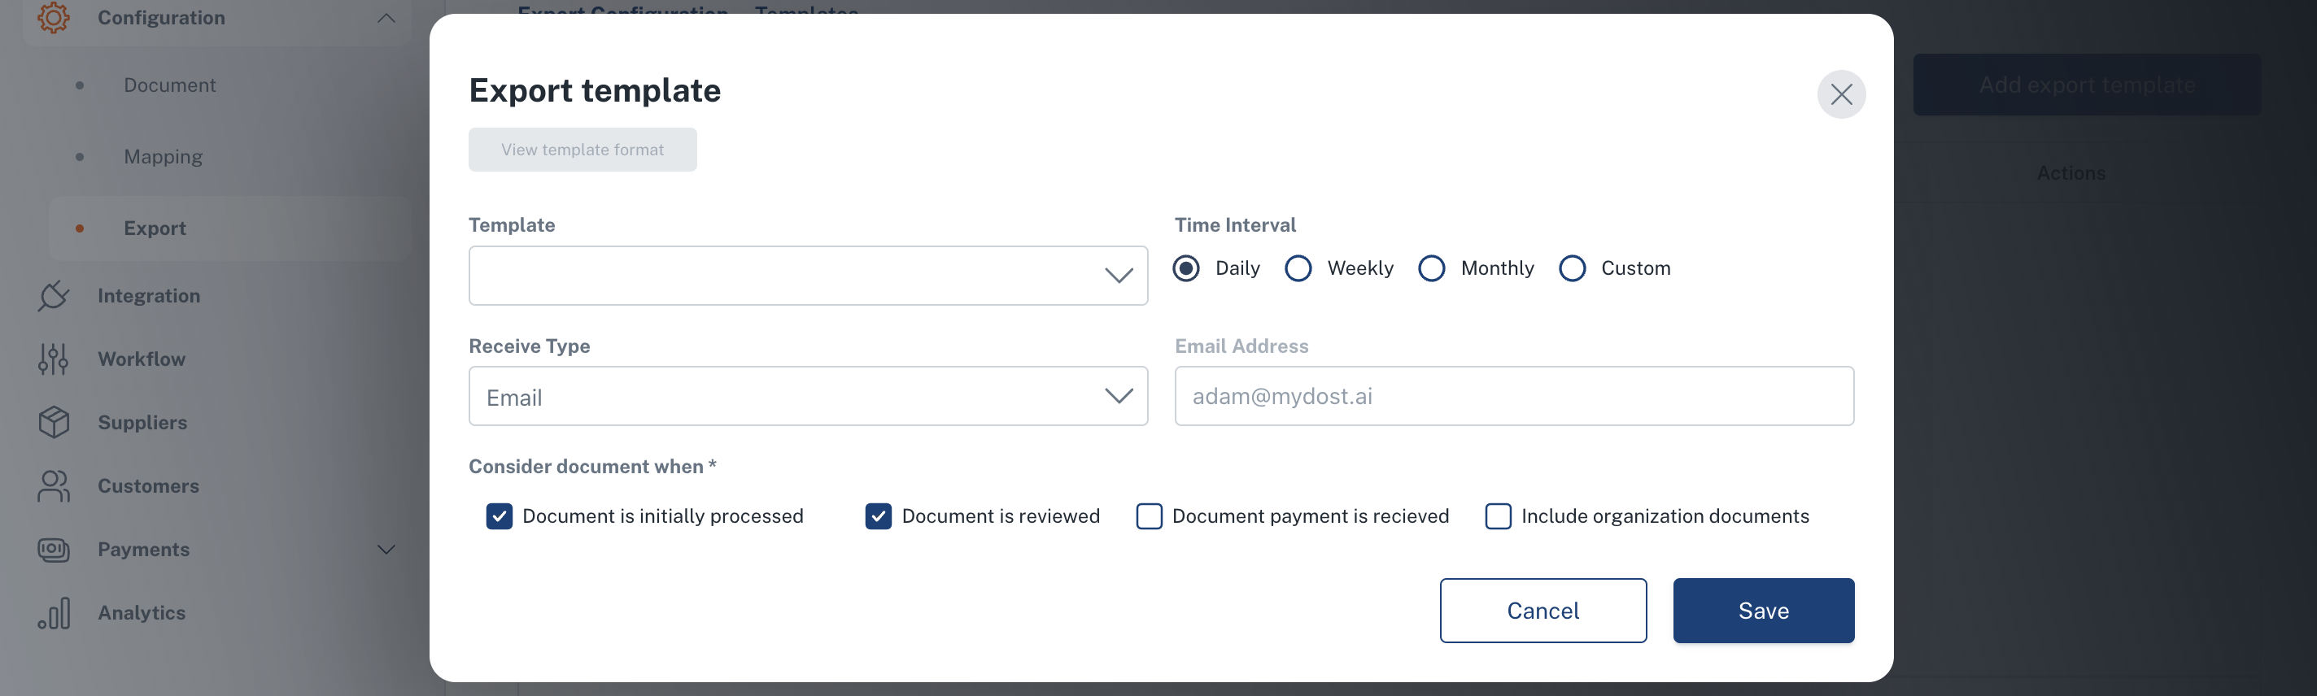Click the Customers people icon
Screen dimensions: 2317x696
click(53, 485)
